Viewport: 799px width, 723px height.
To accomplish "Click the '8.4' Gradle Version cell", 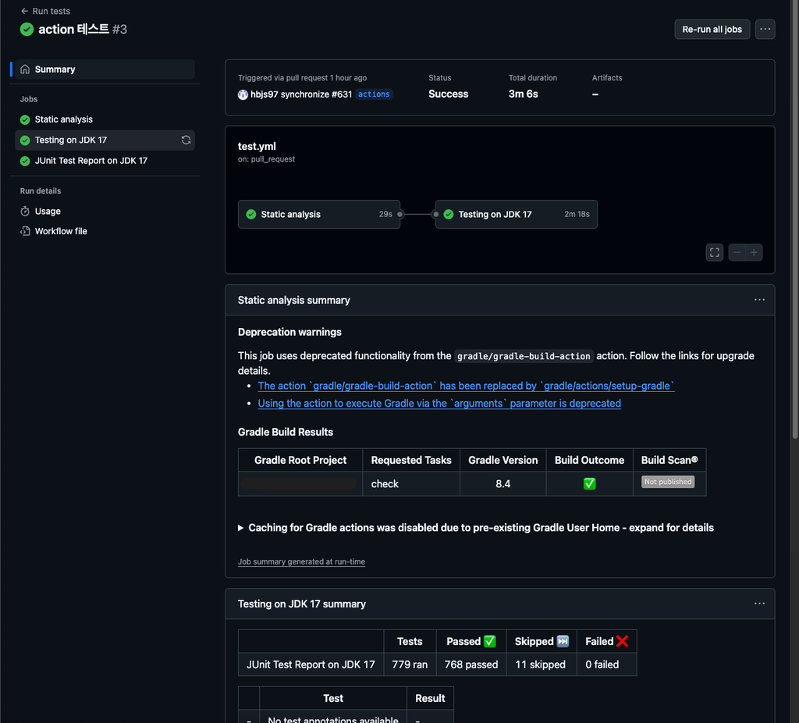I will [503, 484].
